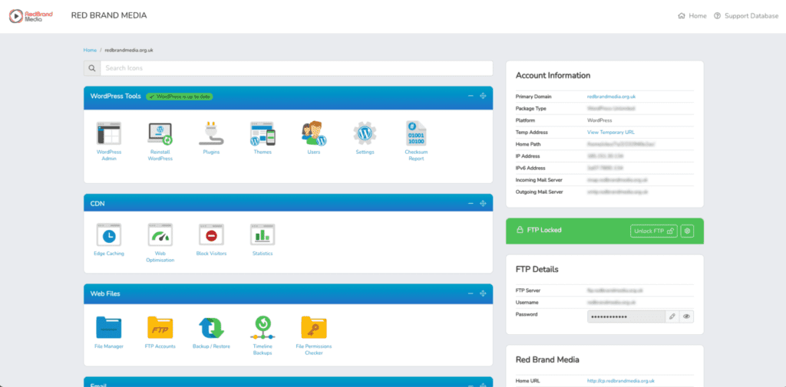786x387 pixels.
Task: Click the FTP Details heading
Action: (x=537, y=269)
